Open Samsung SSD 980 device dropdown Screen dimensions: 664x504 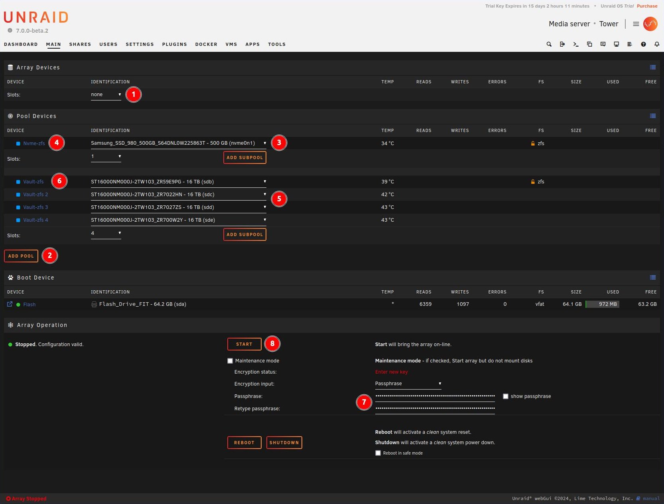[x=179, y=143]
